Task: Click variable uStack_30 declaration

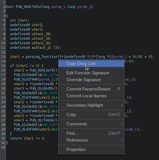Action: [41, 43]
